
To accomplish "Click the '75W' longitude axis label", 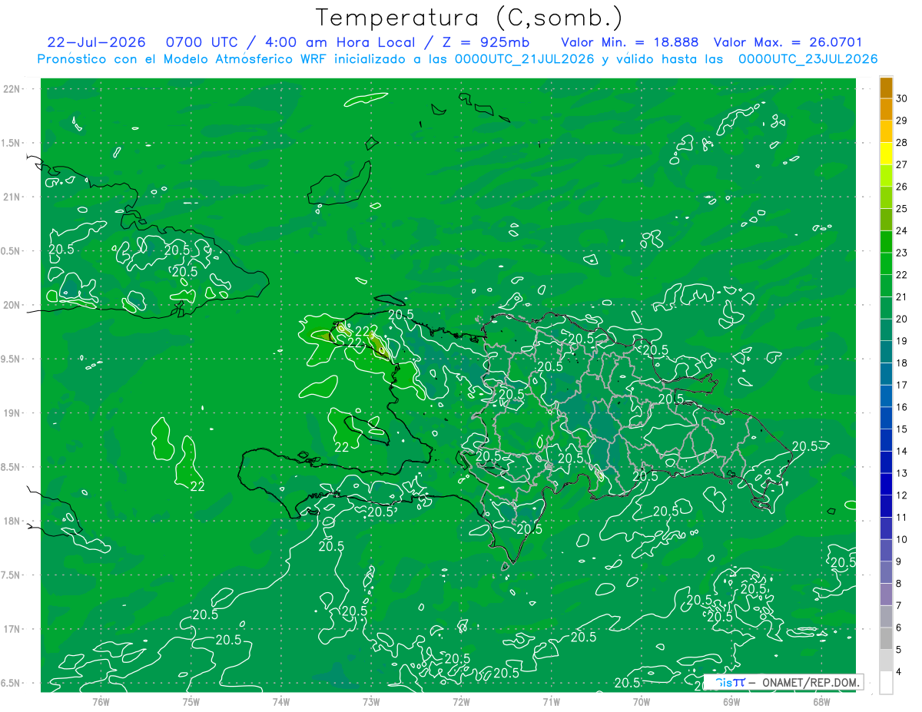I will tap(191, 701).
